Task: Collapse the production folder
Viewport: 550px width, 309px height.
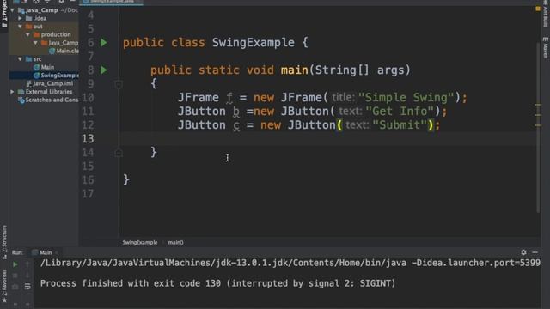Action: pyautogui.click(x=28, y=34)
